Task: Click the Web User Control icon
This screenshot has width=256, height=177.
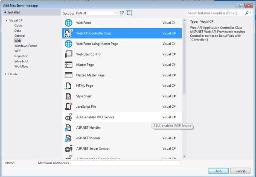Action: 68,54
